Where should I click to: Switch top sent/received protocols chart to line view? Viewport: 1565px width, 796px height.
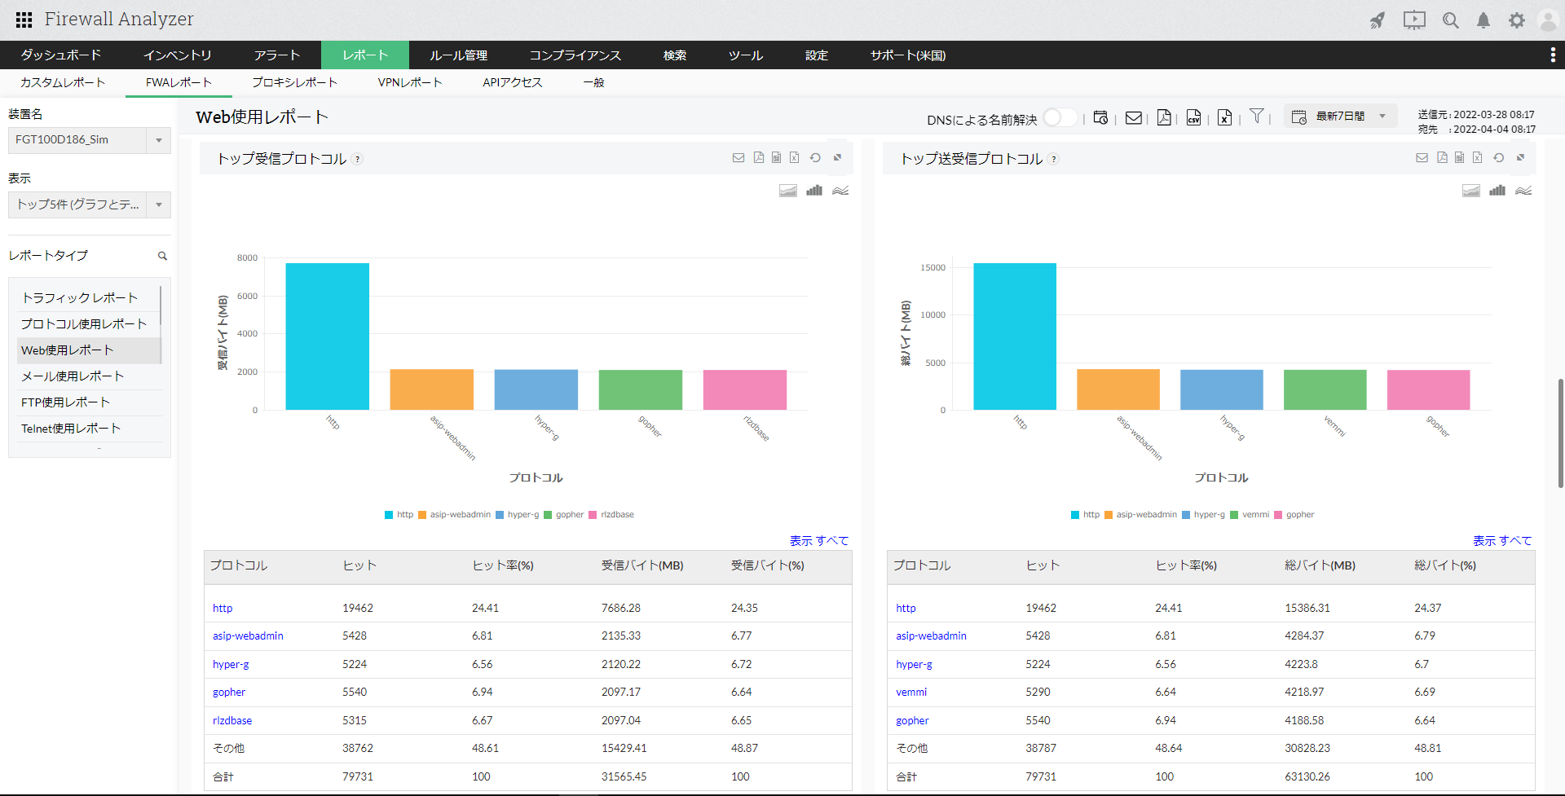(1523, 191)
